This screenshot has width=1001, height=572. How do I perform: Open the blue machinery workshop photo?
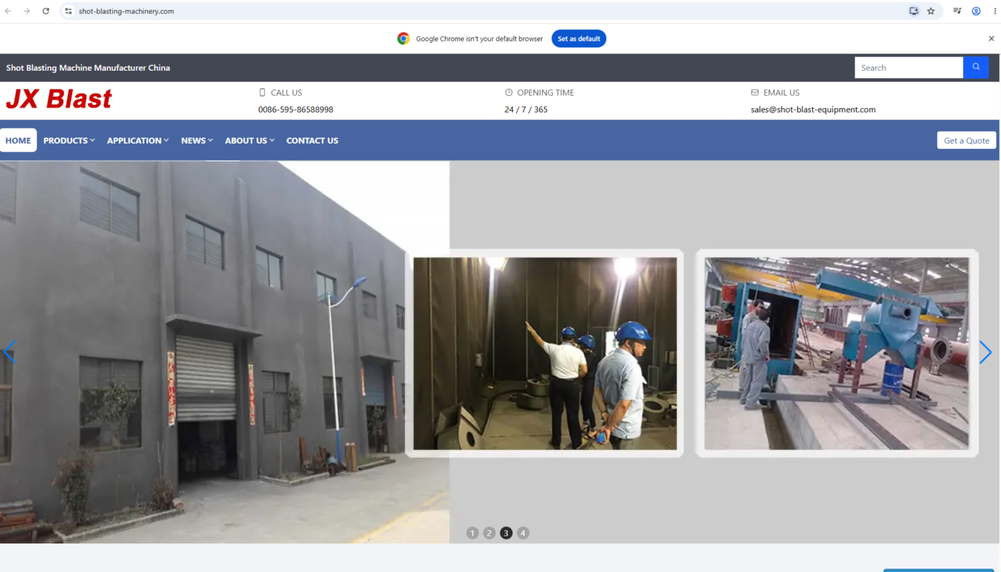(x=837, y=353)
